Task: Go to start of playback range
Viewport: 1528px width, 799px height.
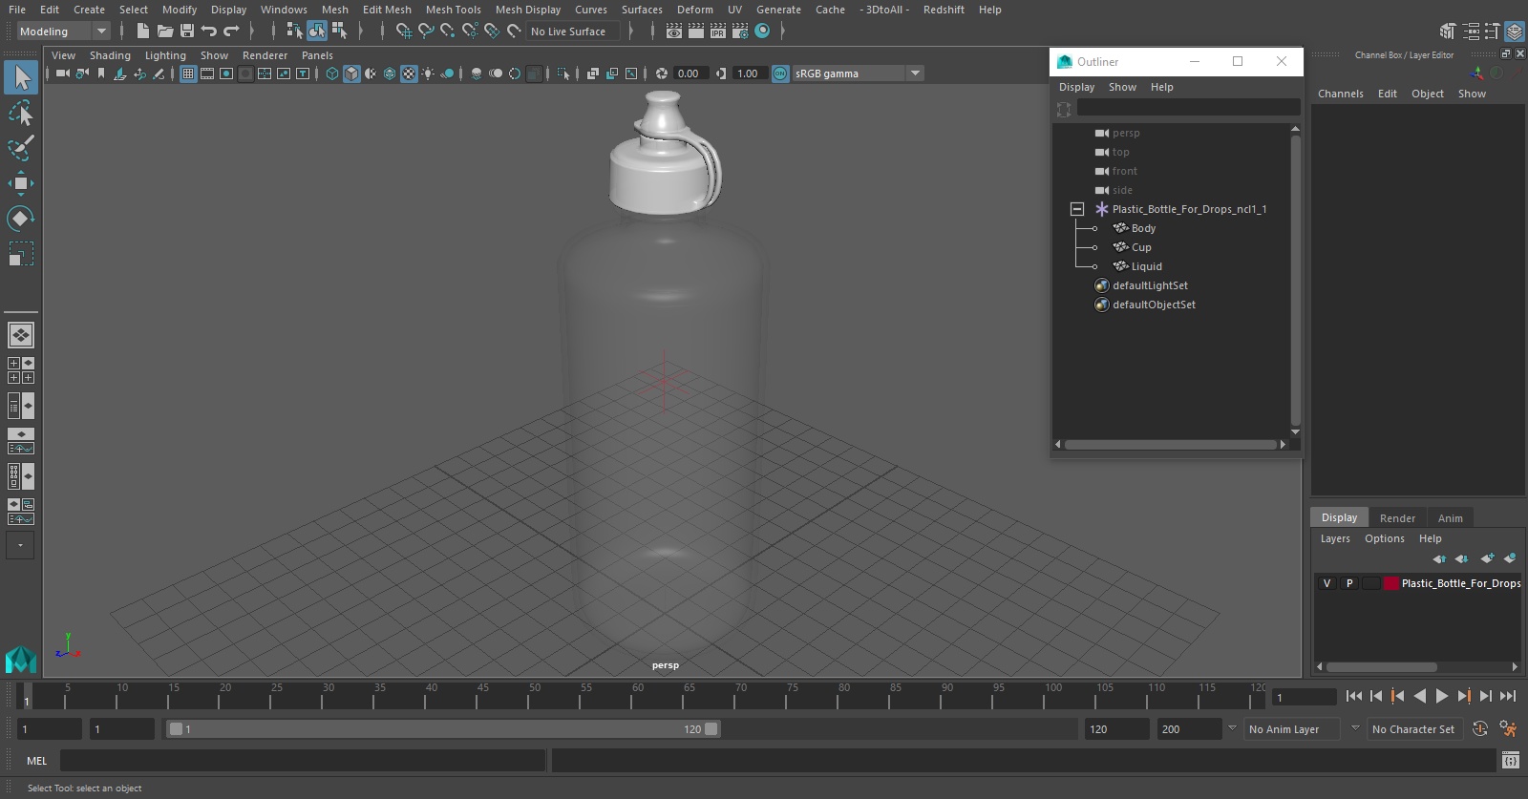Action: point(1354,697)
